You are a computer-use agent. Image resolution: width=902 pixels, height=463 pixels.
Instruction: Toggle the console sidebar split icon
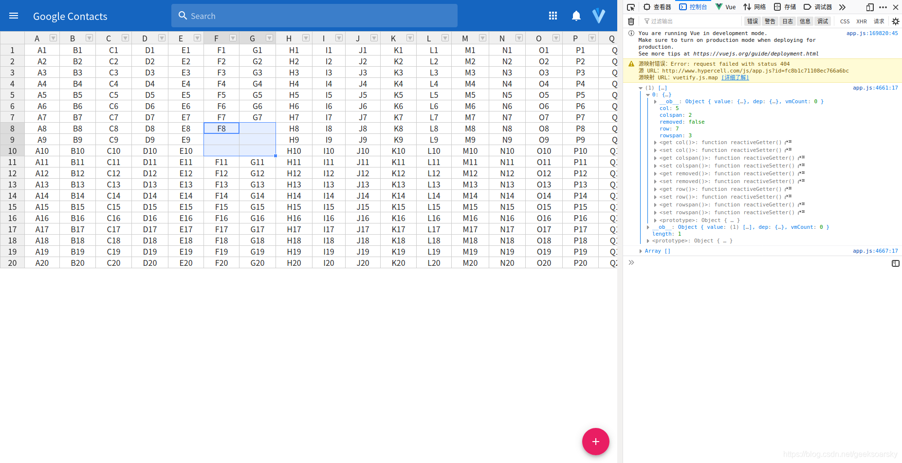point(896,263)
